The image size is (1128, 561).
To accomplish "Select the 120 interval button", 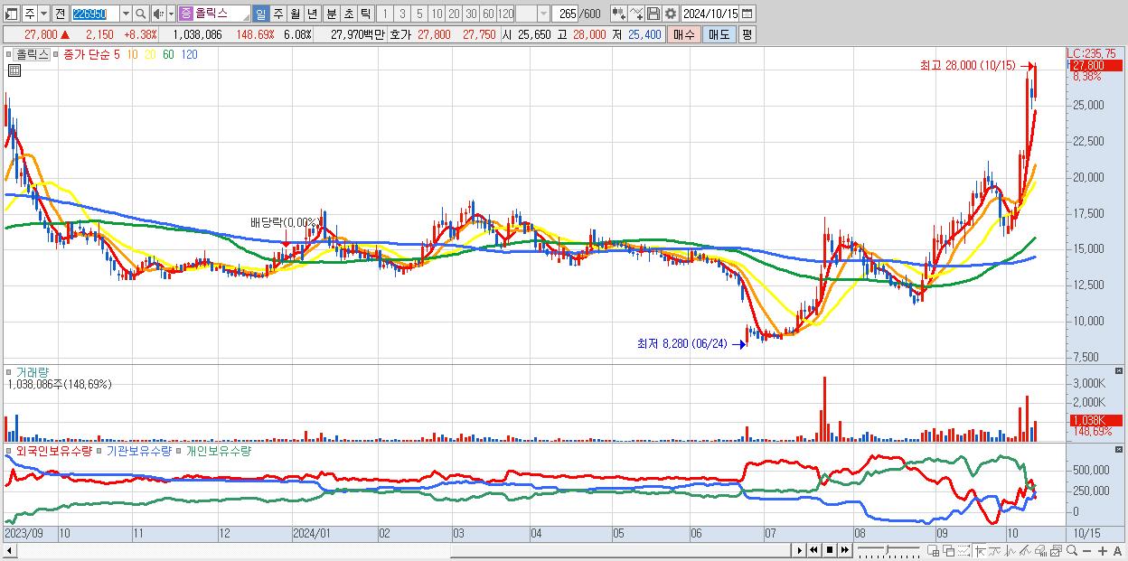I will pos(505,14).
